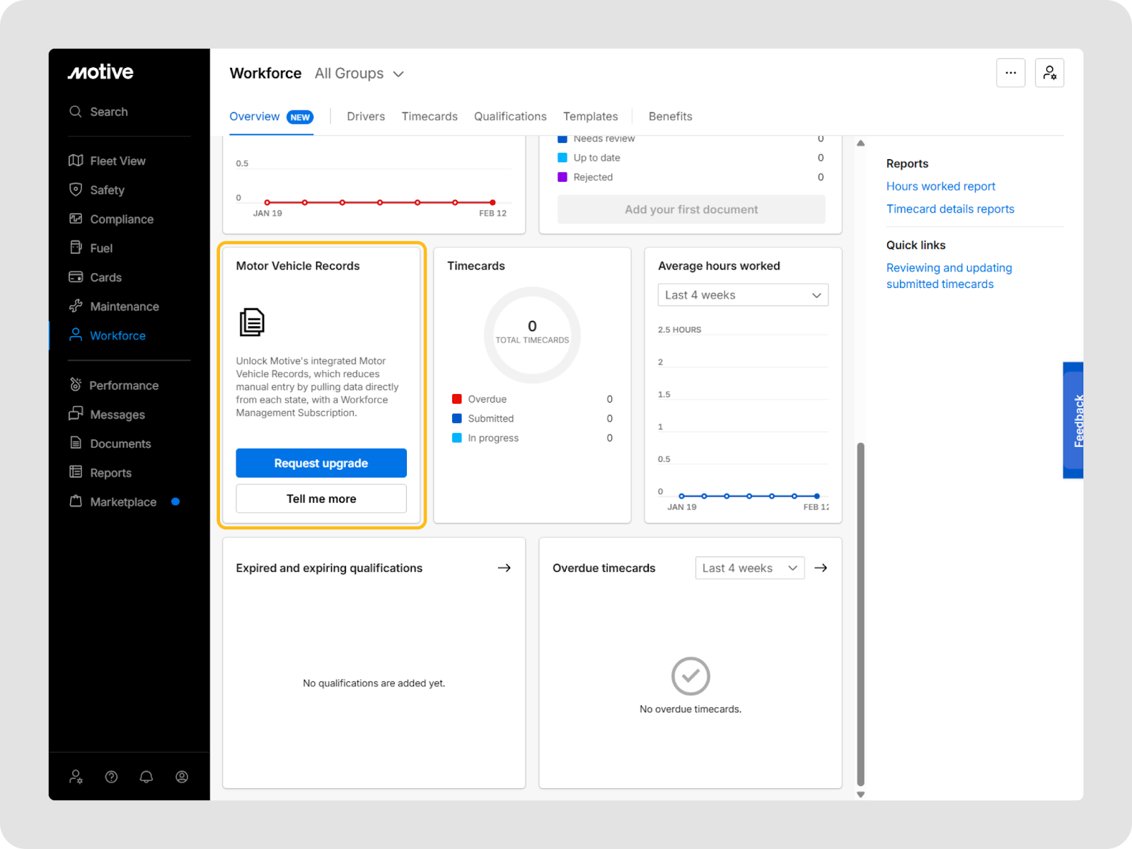Click the Request upgrade button

pyautogui.click(x=321, y=463)
